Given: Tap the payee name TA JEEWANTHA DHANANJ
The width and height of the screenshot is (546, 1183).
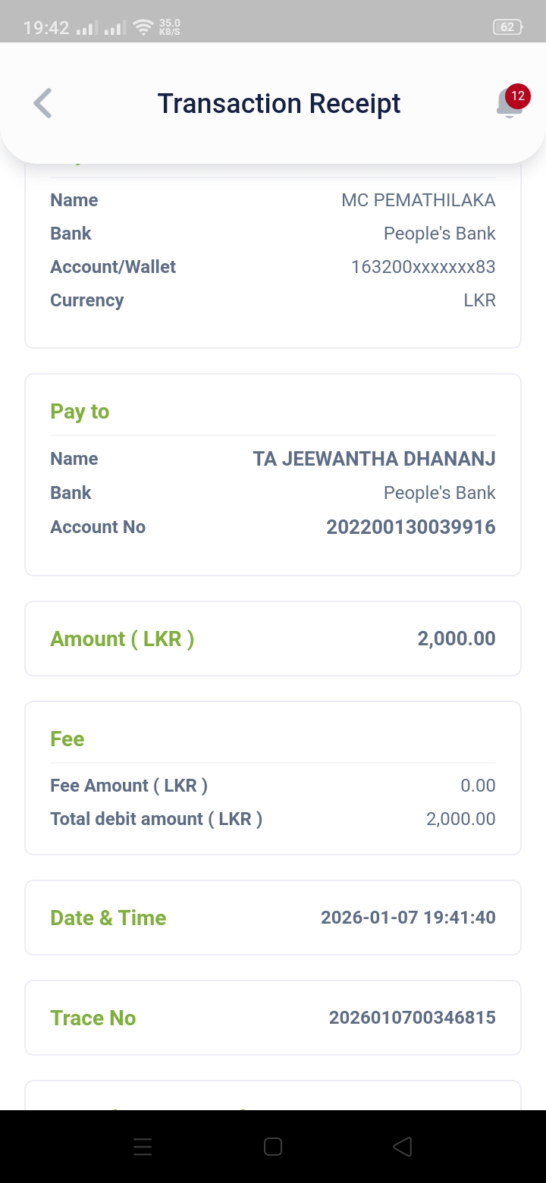Looking at the screenshot, I should (374, 459).
